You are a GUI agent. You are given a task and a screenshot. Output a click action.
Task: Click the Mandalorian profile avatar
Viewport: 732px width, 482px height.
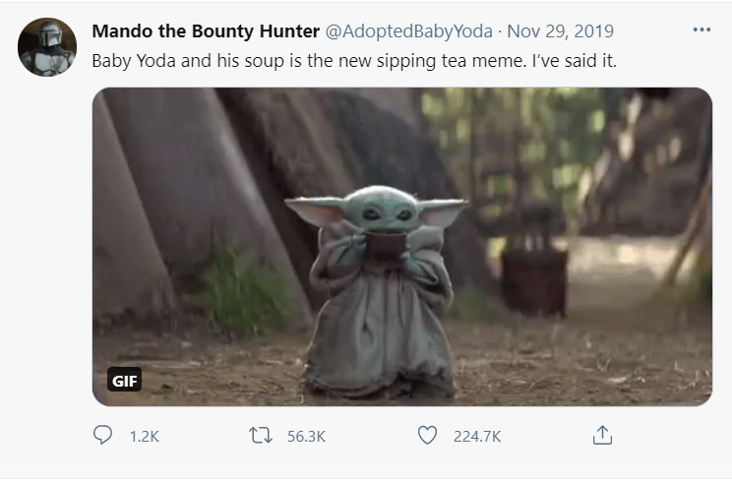point(46,46)
